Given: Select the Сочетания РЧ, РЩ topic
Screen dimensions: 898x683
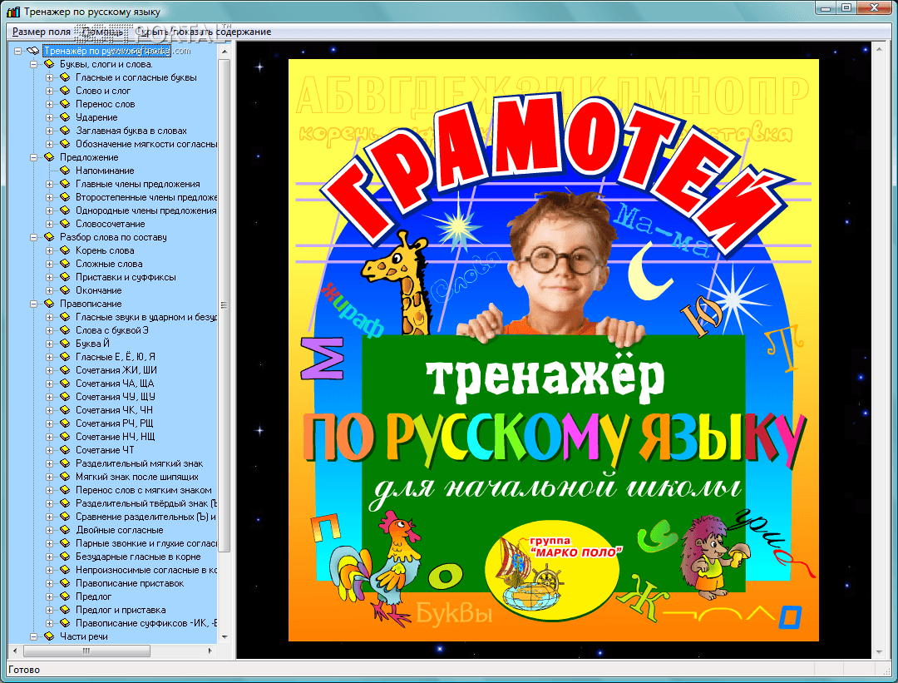Looking at the screenshot, I should (x=115, y=423).
